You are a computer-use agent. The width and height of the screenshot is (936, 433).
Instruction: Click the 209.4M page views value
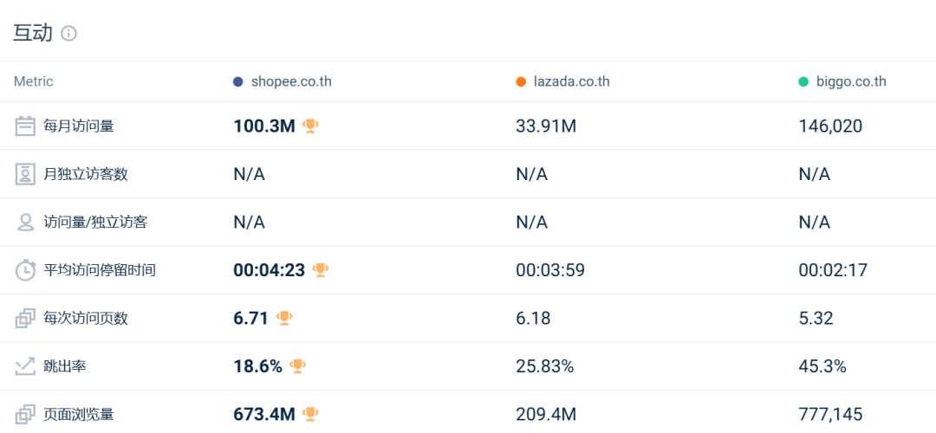(546, 414)
